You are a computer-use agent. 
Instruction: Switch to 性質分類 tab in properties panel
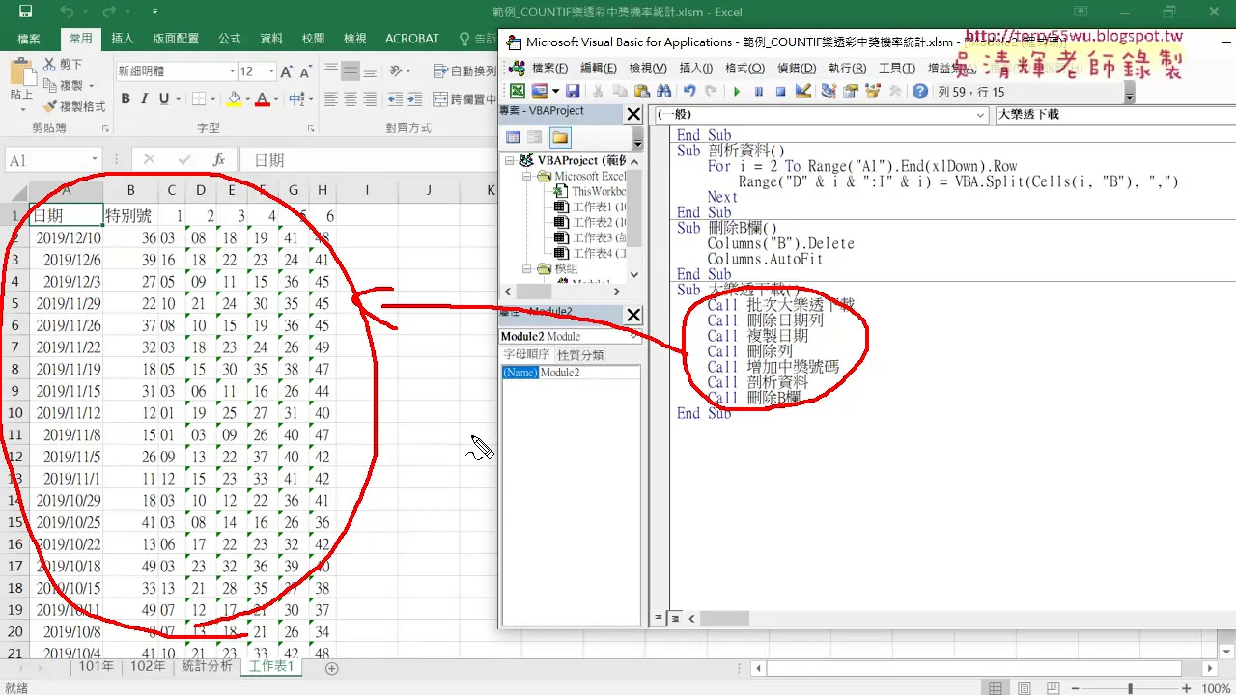[x=580, y=355]
